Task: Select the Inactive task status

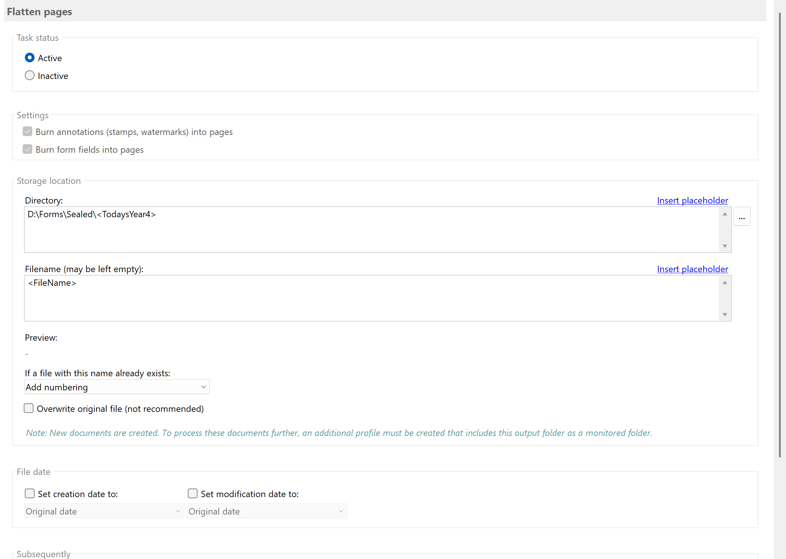Action: click(x=29, y=75)
